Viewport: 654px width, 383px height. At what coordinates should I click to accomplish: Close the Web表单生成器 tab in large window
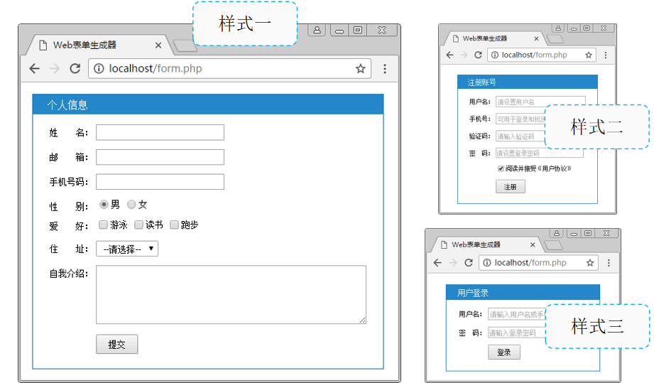[158, 45]
